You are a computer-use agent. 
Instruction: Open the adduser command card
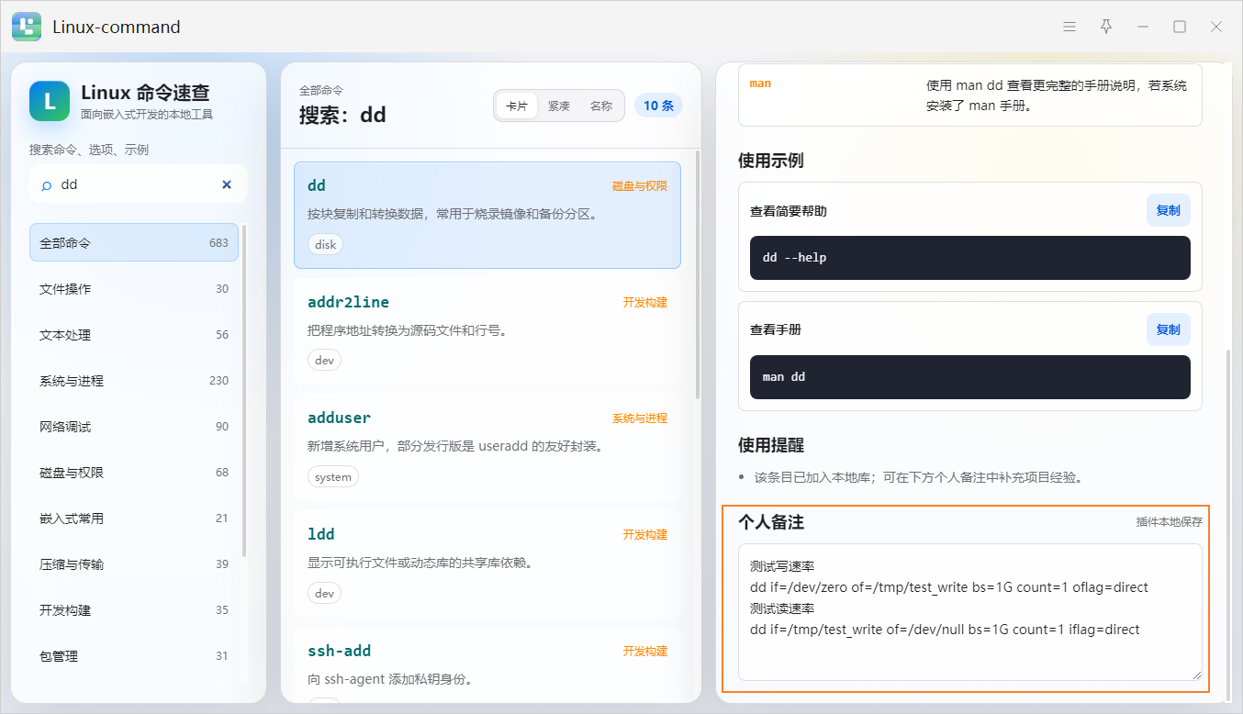[487, 448]
